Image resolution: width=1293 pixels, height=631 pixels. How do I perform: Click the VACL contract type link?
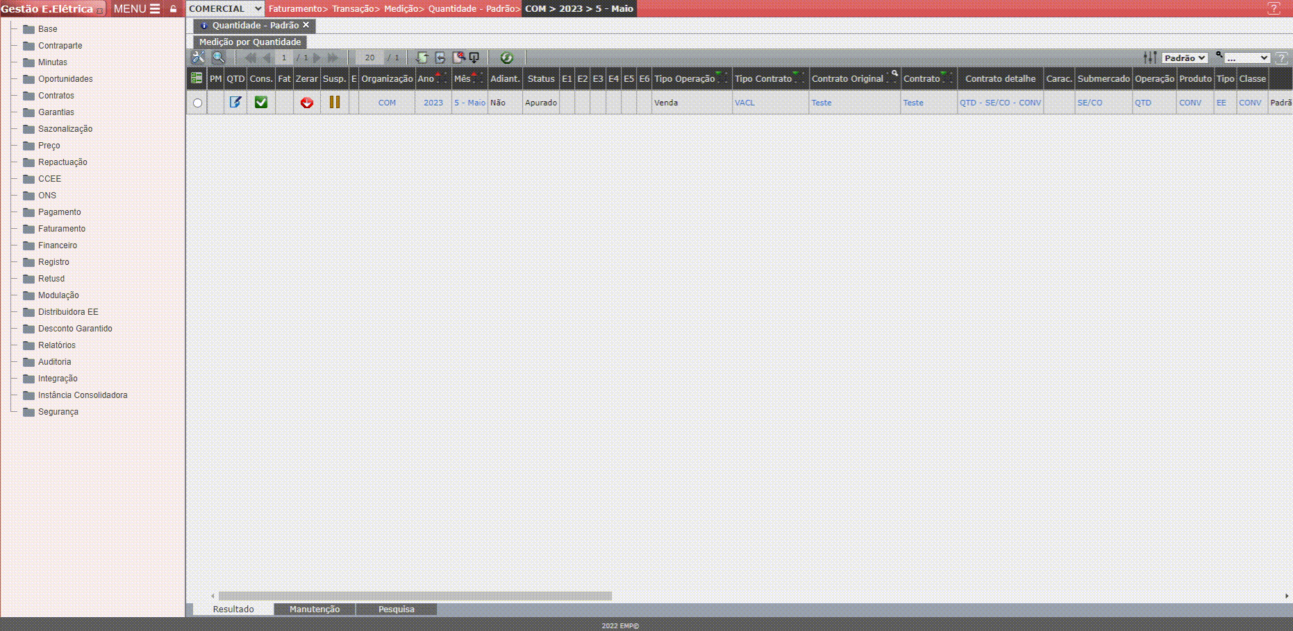click(x=744, y=103)
